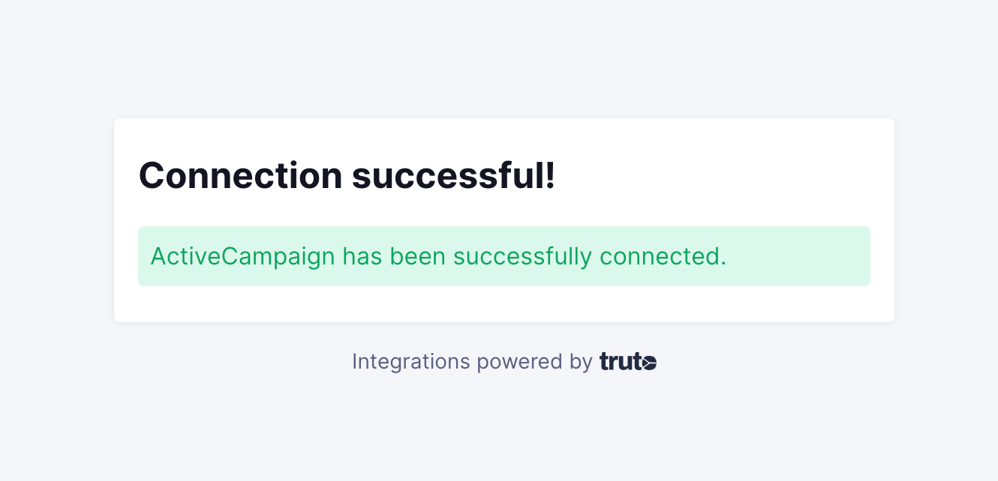Click the word 'connected.' in the green message

pos(663,256)
